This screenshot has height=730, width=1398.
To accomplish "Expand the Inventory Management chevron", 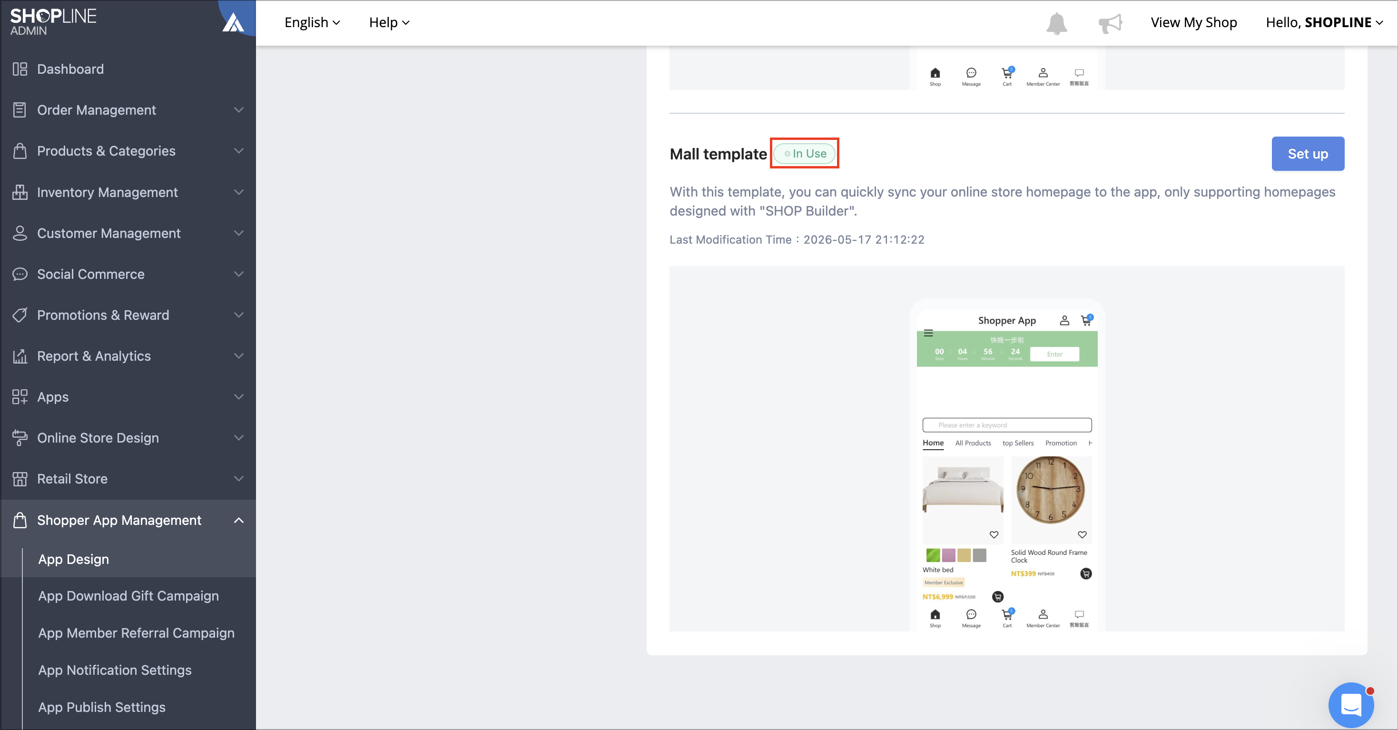I will coord(239,192).
